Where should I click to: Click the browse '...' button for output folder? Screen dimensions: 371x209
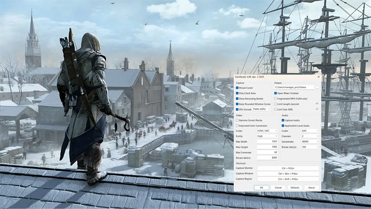pos(317,88)
